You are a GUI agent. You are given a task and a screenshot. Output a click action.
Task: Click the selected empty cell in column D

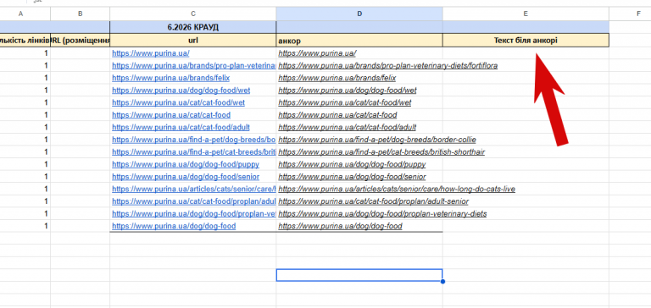coord(359,275)
